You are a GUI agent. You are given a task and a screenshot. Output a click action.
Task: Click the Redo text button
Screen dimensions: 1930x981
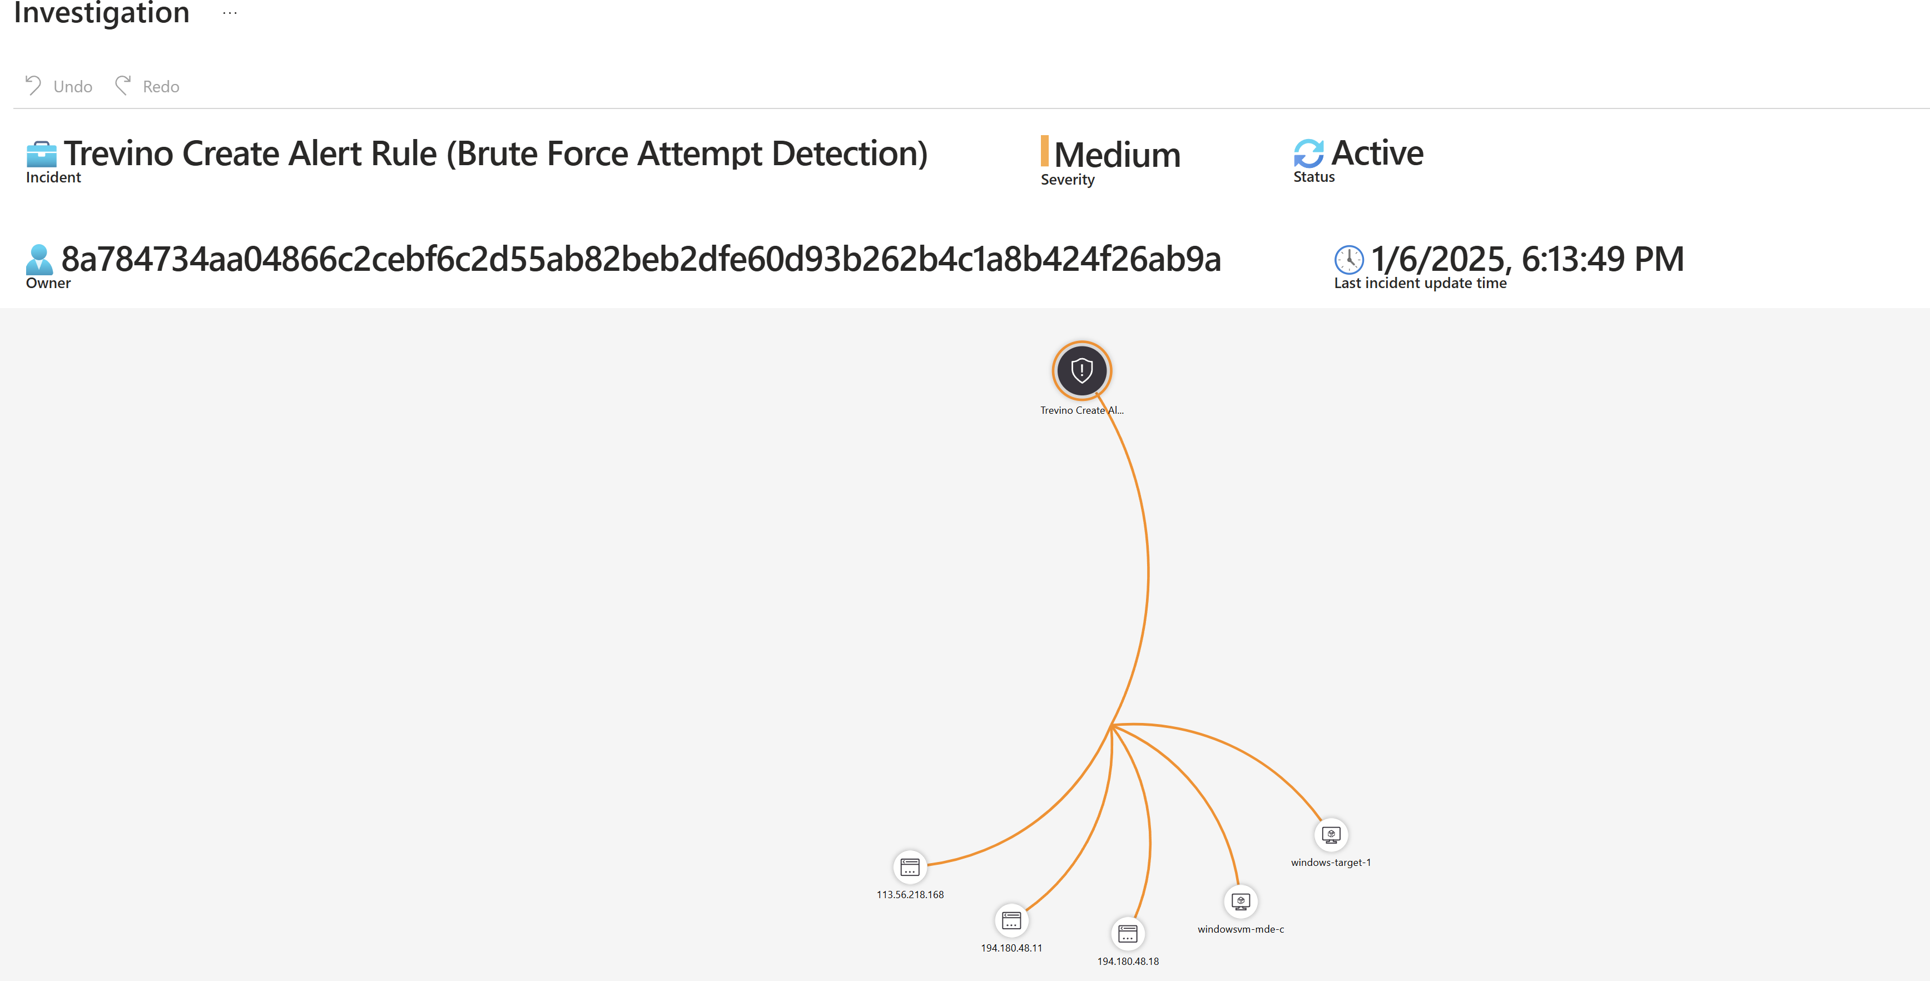pos(161,87)
